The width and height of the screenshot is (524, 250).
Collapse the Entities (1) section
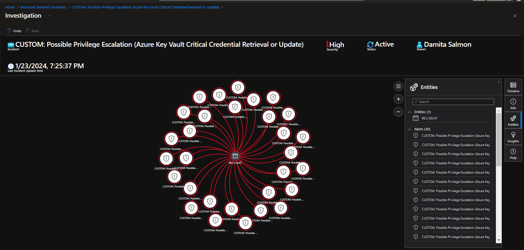click(x=410, y=112)
